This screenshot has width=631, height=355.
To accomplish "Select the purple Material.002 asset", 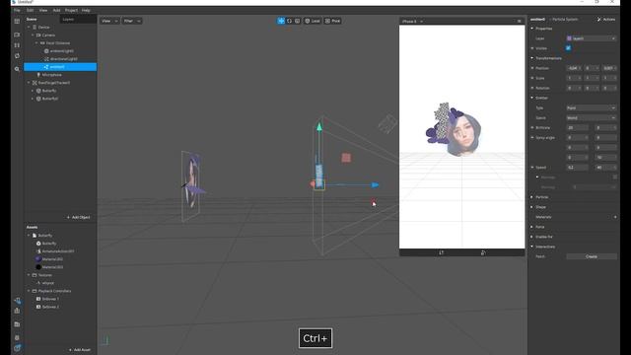I will pos(52,259).
